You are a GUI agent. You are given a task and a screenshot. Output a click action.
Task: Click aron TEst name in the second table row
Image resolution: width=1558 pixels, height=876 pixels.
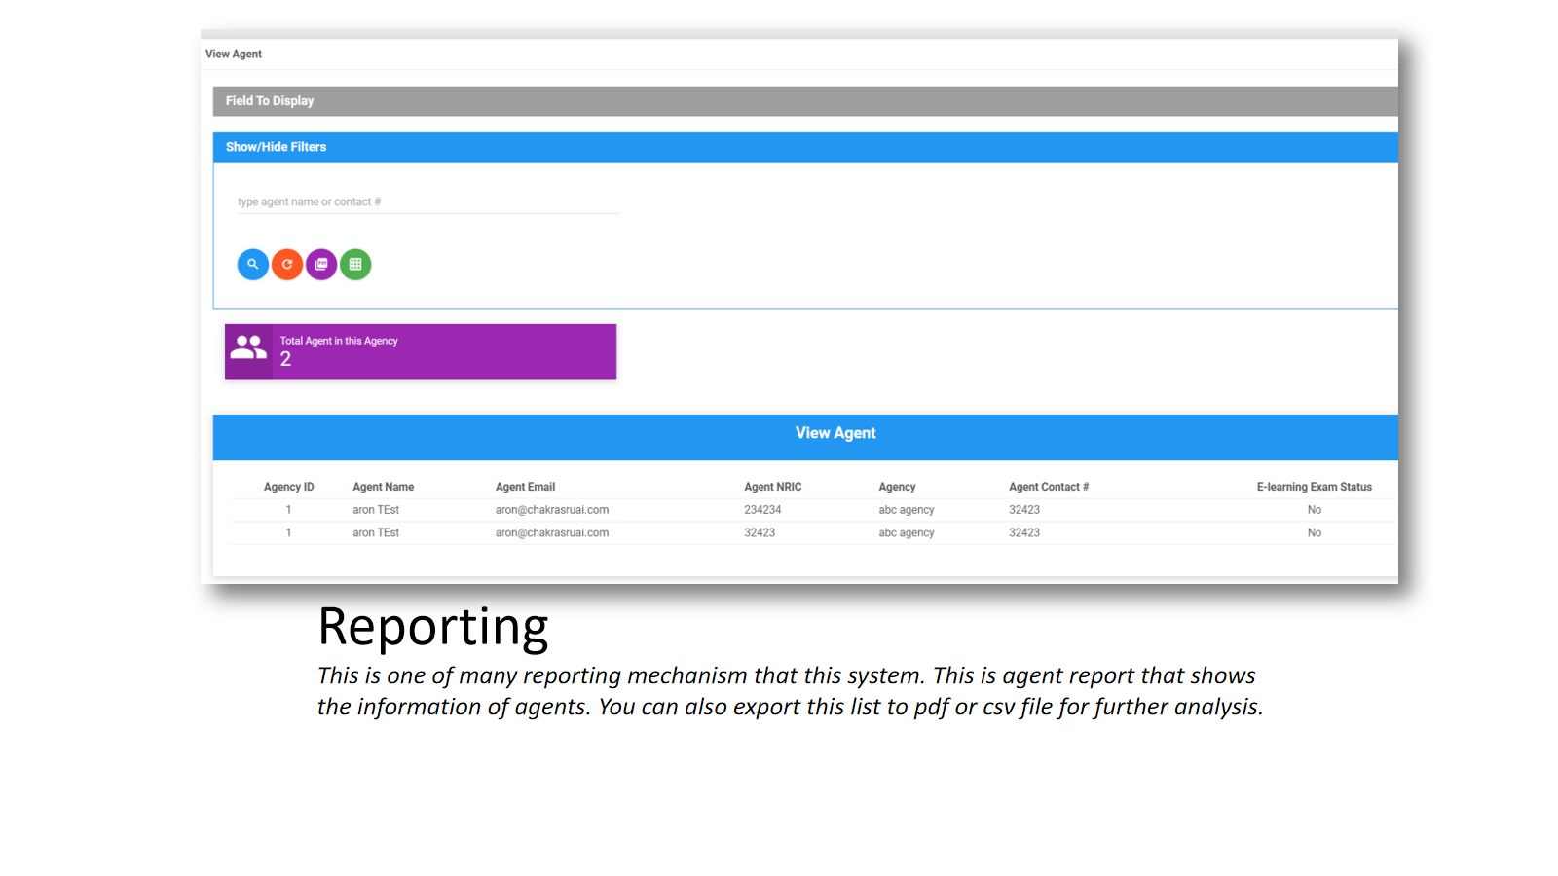coord(376,533)
